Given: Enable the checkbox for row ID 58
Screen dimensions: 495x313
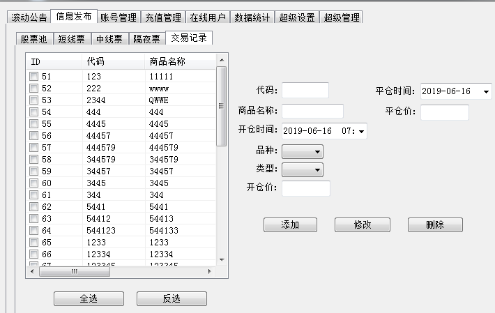Looking at the screenshot, I should [x=33, y=160].
